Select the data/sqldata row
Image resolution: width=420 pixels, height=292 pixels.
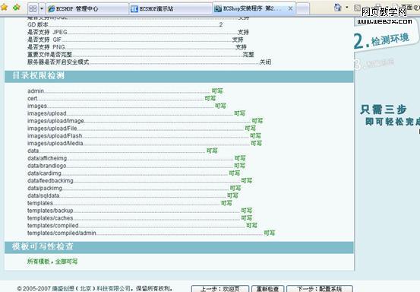133,195
